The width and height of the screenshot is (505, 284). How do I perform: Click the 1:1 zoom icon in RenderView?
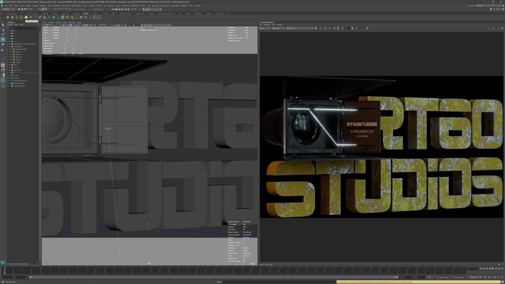pyautogui.click(x=330, y=28)
